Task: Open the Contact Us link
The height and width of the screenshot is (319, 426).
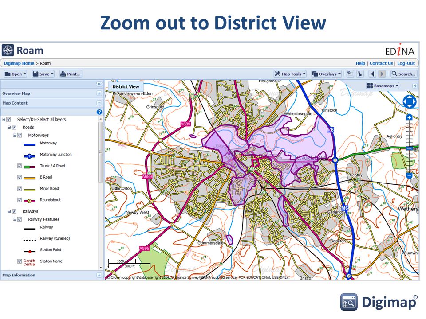Action: click(381, 63)
